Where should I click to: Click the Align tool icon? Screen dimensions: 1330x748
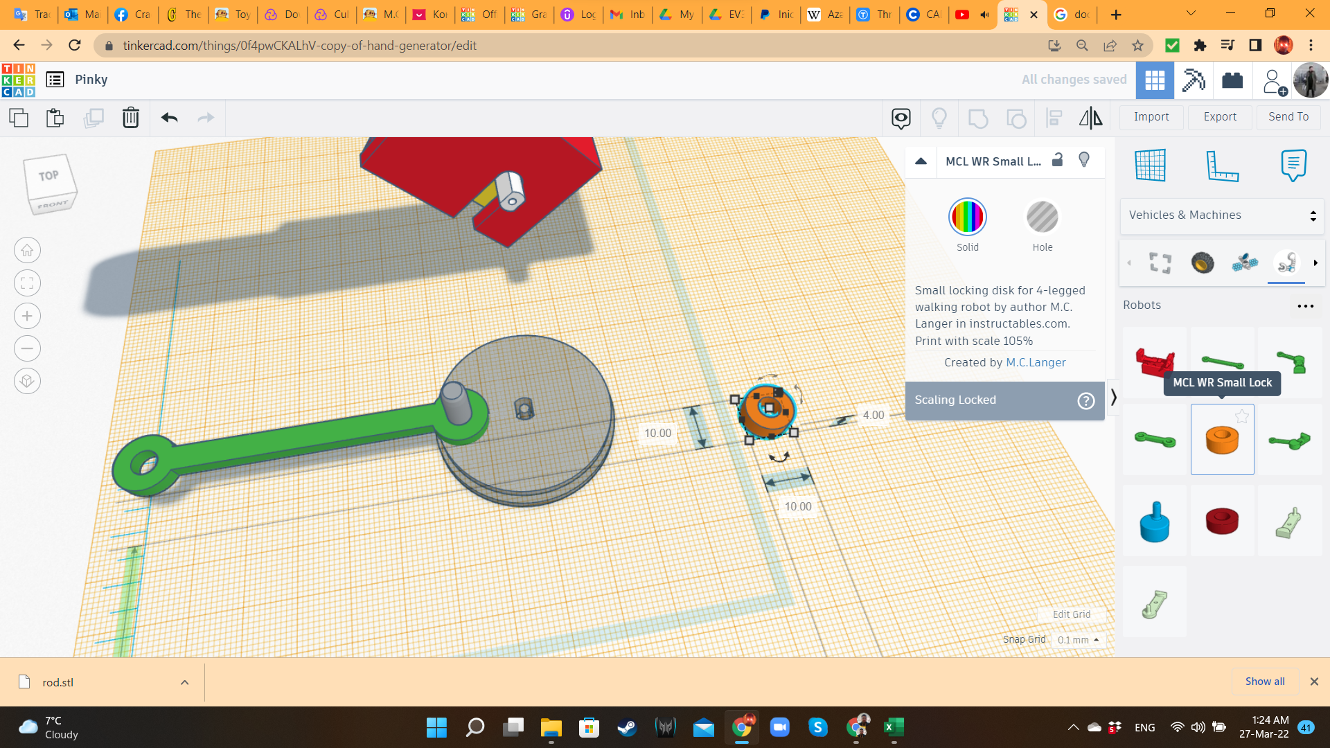click(1054, 118)
